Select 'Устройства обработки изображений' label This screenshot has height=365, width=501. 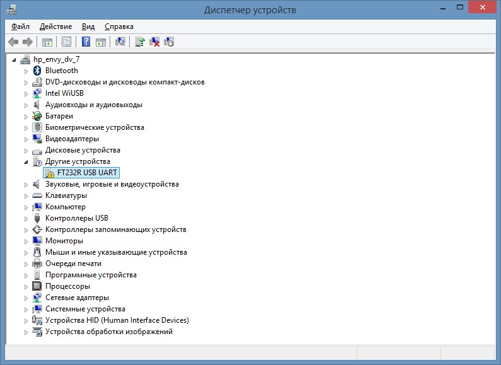[109, 332]
